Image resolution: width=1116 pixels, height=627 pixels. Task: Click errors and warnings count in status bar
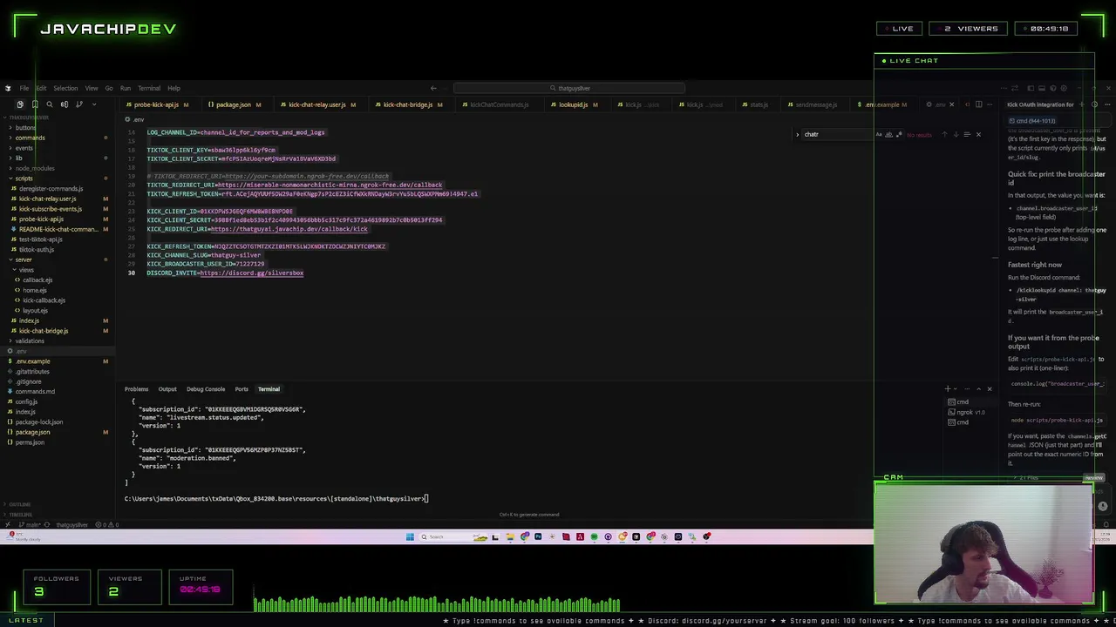tap(105, 524)
